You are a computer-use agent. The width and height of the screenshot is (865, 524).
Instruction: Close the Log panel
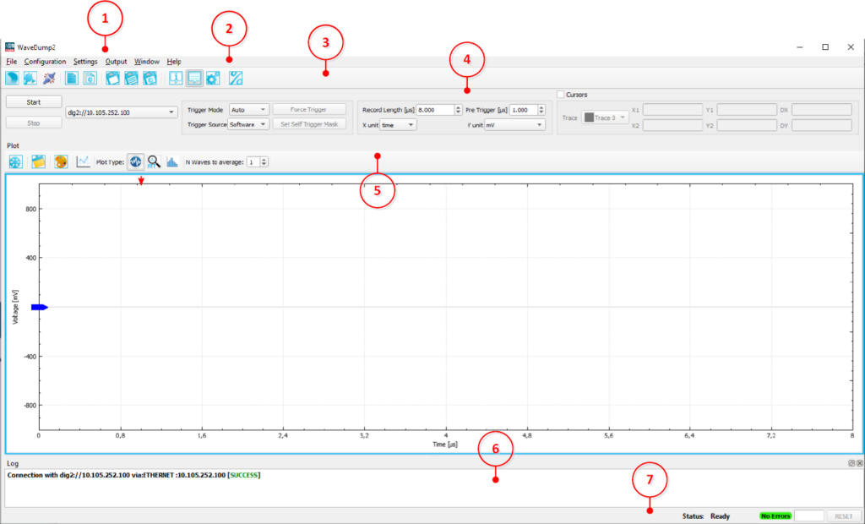[859, 463]
